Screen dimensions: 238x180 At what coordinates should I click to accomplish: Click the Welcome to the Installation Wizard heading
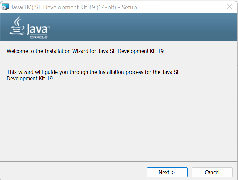[x=85, y=51]
